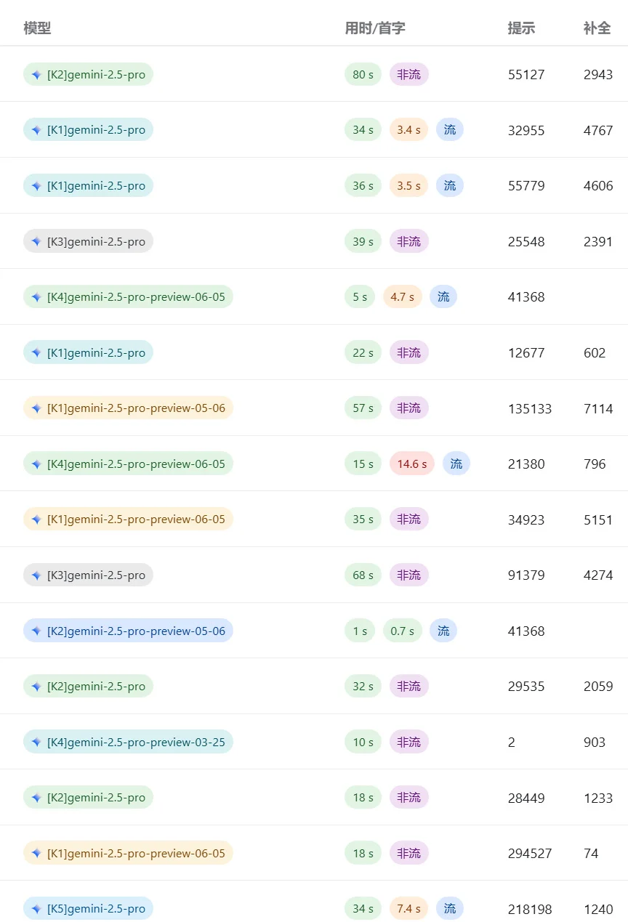
Task: Click the 68 s duration tag
Action: (x=363, y=575)
